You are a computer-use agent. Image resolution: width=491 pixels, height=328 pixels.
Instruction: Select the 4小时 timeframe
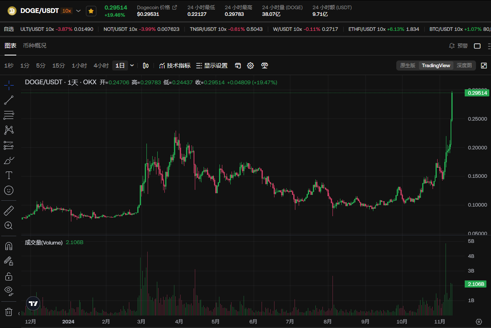[x=101, y=66]
